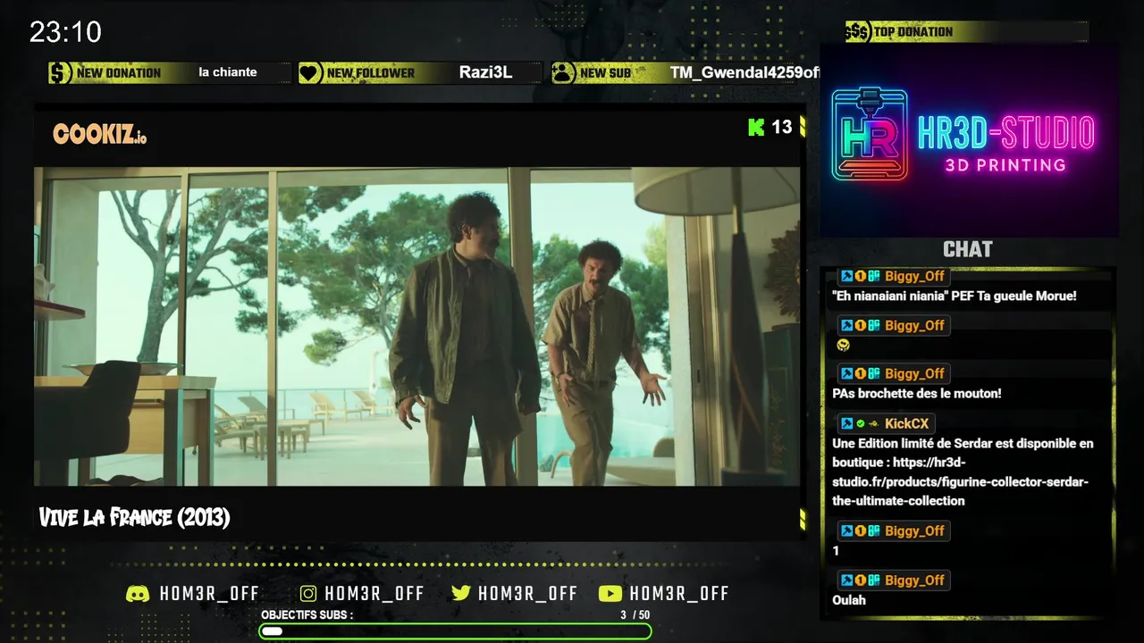Click the $$$ icon beside TOP DONATION
This screenshot has width=1144, height=643.
[x=857, y=32]
